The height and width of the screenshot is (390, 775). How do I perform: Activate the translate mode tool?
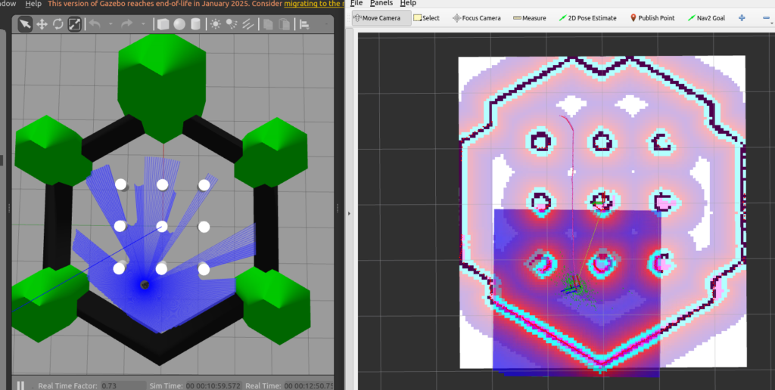(x=42, y=24)
